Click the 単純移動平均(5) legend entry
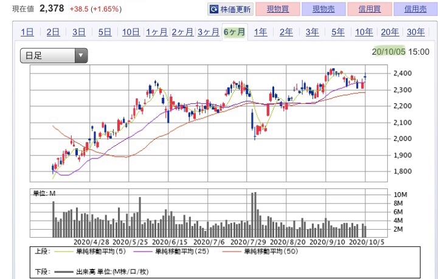This screenshot has height=279, width=442. [89, 252]
